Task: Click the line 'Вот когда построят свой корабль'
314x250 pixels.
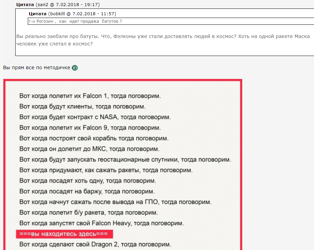Action: pyautogui.click(x=94, y=138)
